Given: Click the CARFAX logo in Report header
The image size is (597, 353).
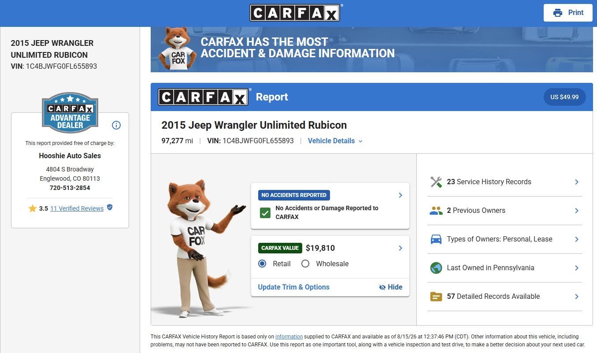Looking at the screenshot, I should click(204, 97).
